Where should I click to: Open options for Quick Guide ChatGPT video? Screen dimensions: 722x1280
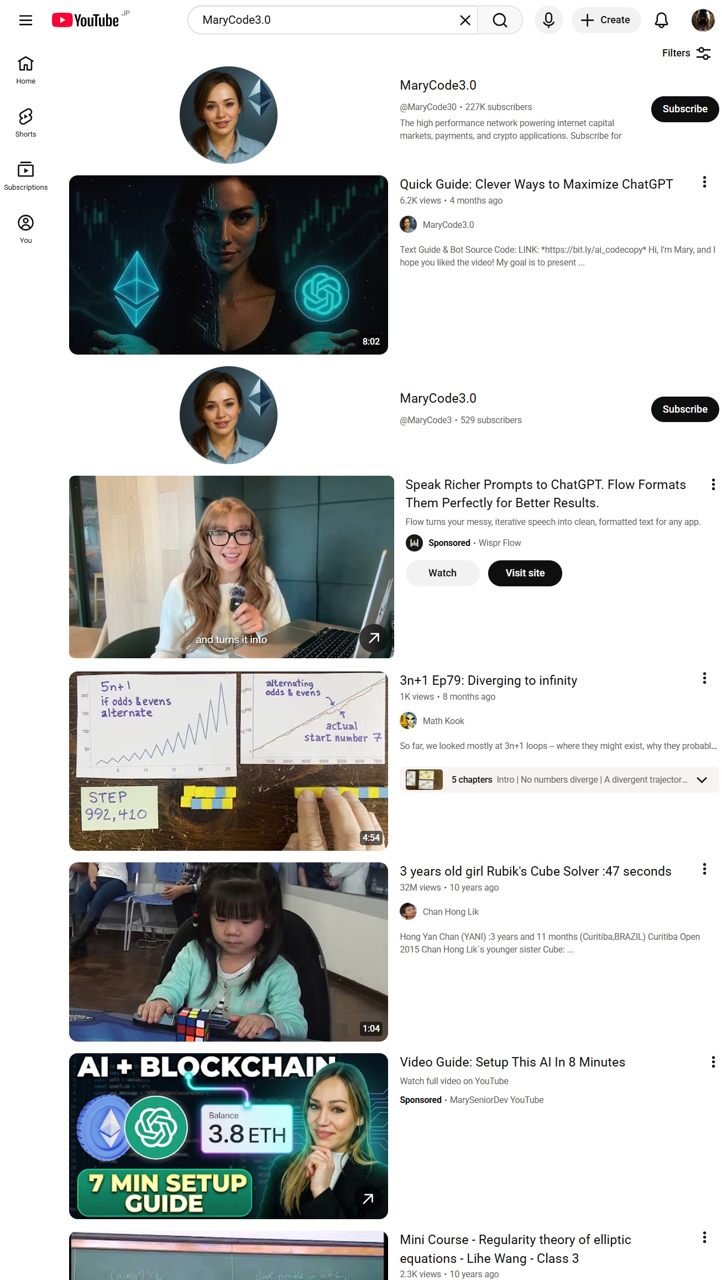click(704, 182)
